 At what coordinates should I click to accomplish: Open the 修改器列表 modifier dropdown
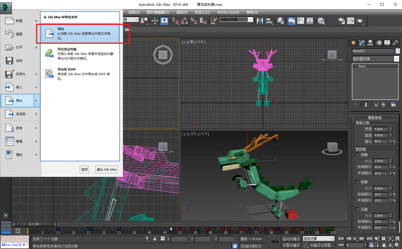(x=376, y=59)
